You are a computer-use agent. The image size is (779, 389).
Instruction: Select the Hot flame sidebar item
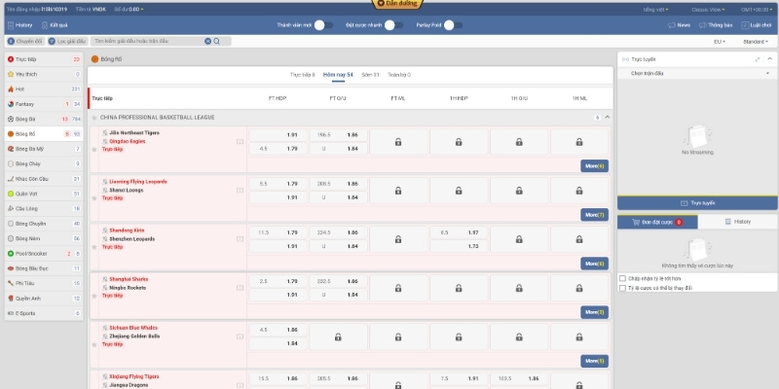pyautogui.click(x=29, y=88)
